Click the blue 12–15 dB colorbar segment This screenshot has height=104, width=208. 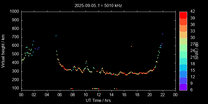pyautogui.click(x=183, y=74)
